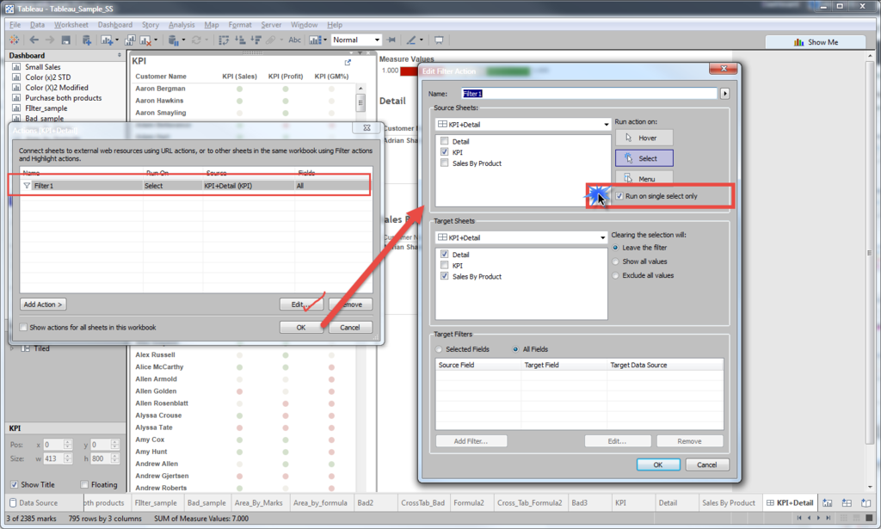The image size is (881, 529).
Task: Expand New Worksheet icon dropdown arrow
Action: click(x=116, y=40)
